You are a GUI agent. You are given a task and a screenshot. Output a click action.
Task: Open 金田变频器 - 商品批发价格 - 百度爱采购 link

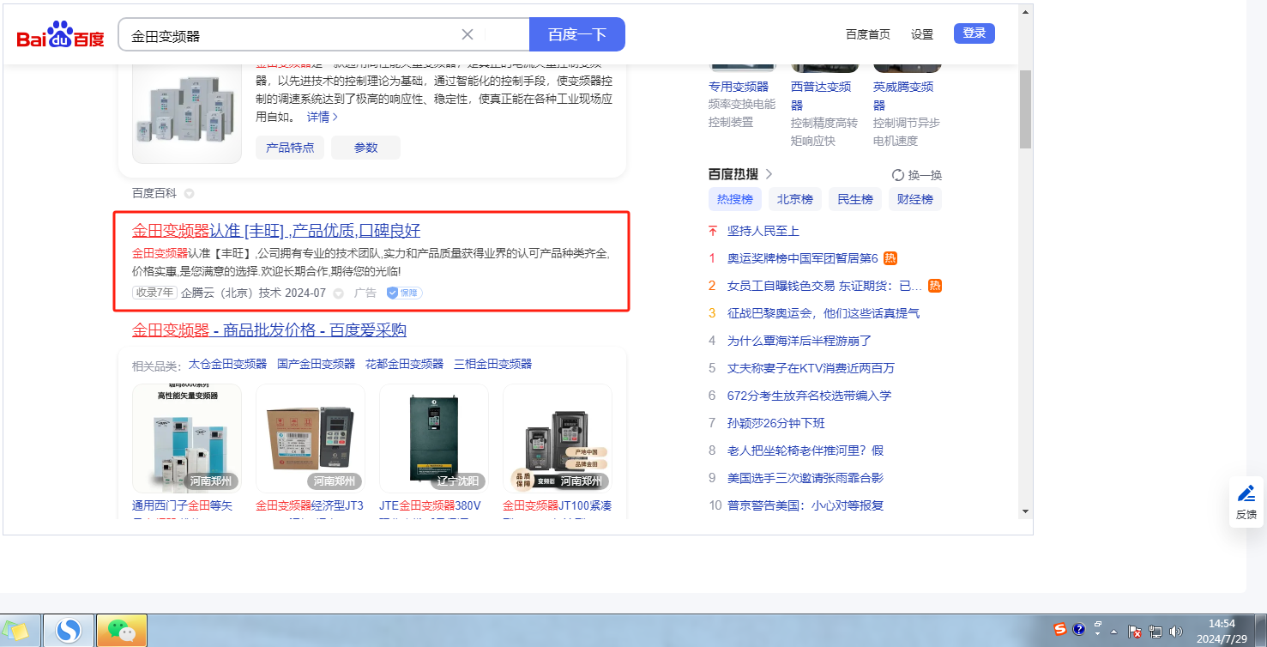[x=269, y=330]
